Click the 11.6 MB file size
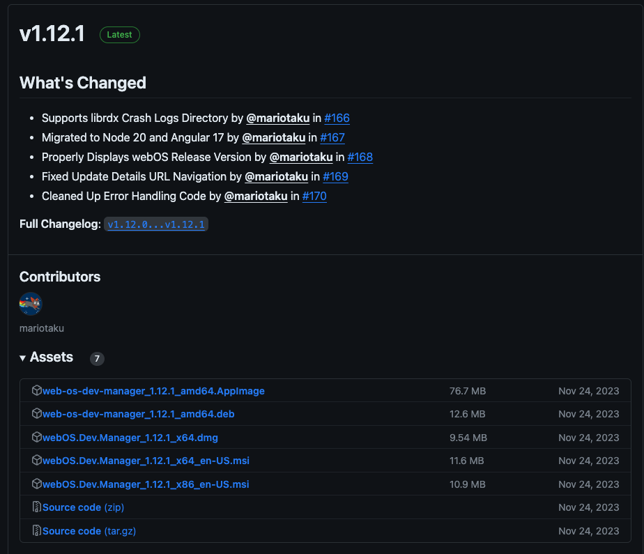Image resolution: width=644 pixels, height=554 pixels. [x=466, y=461]
